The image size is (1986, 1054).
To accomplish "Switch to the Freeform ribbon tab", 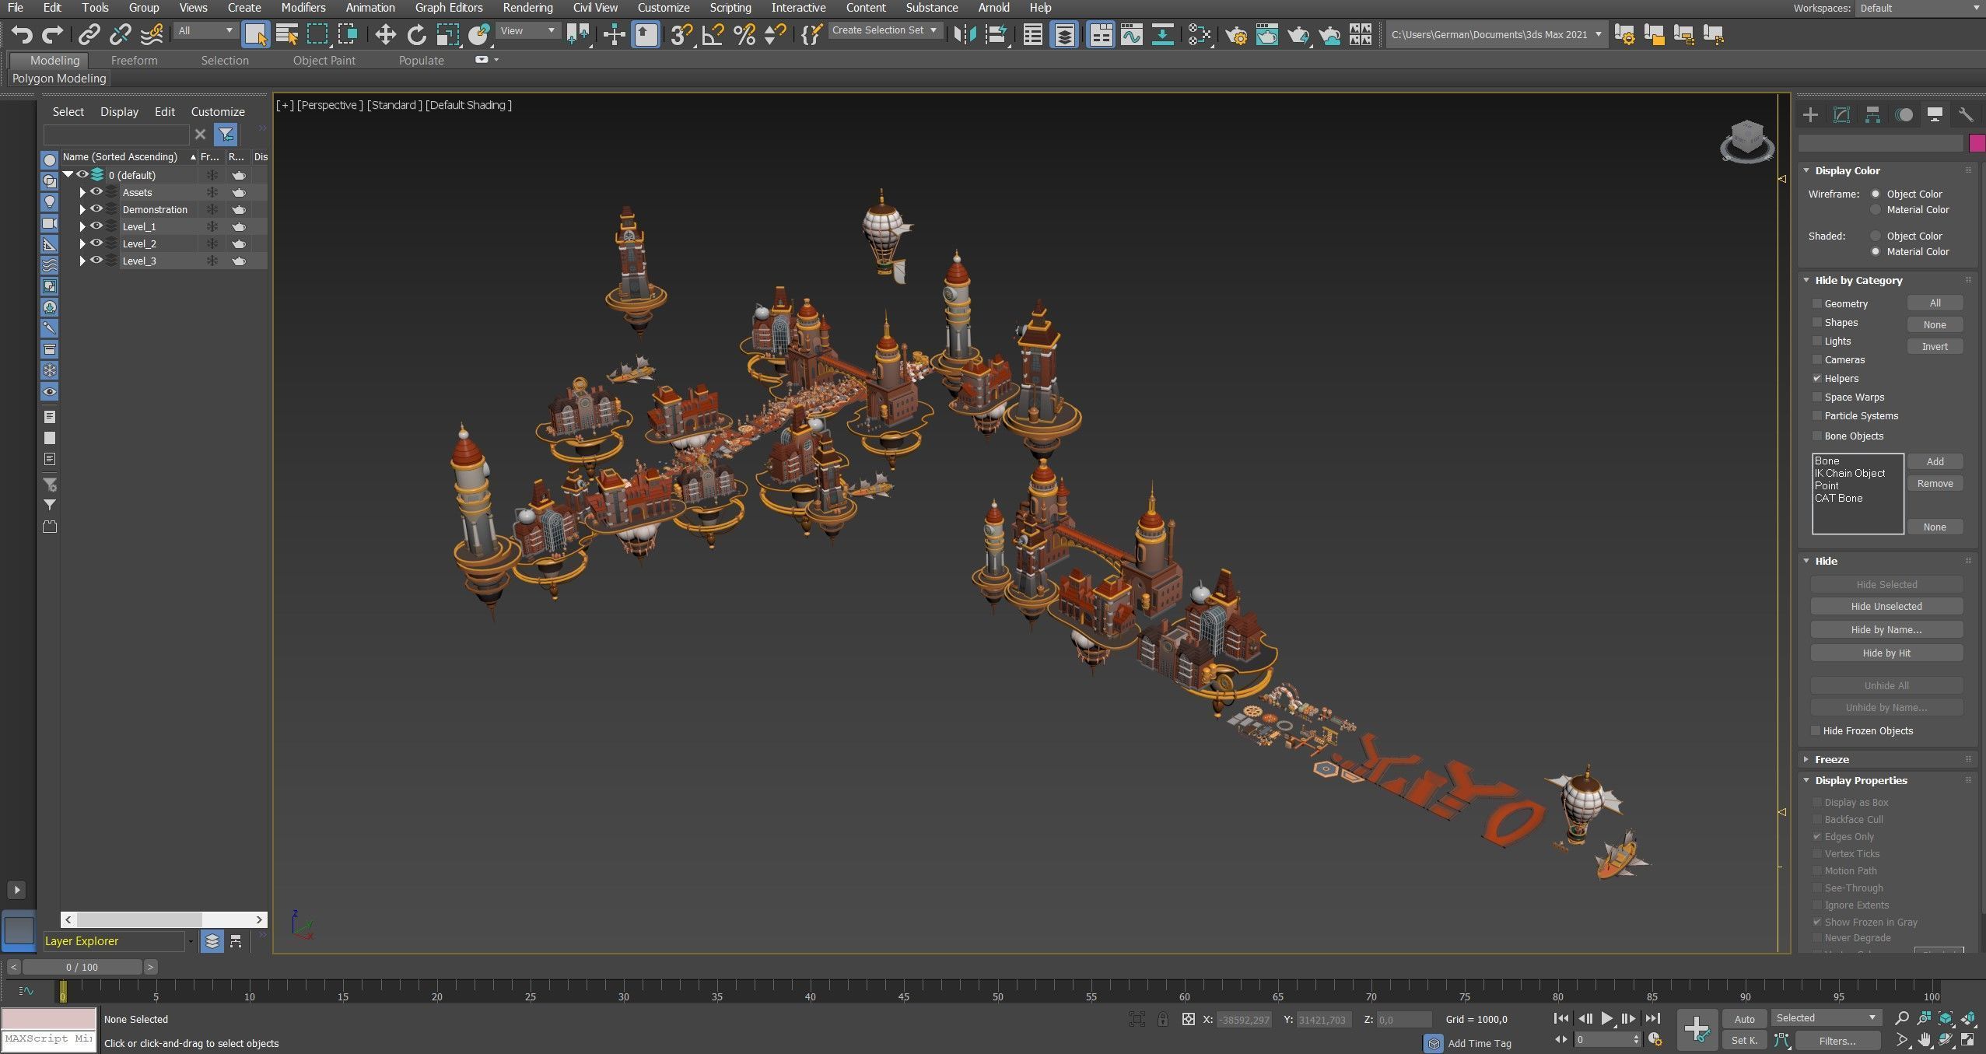I will 134,60.
